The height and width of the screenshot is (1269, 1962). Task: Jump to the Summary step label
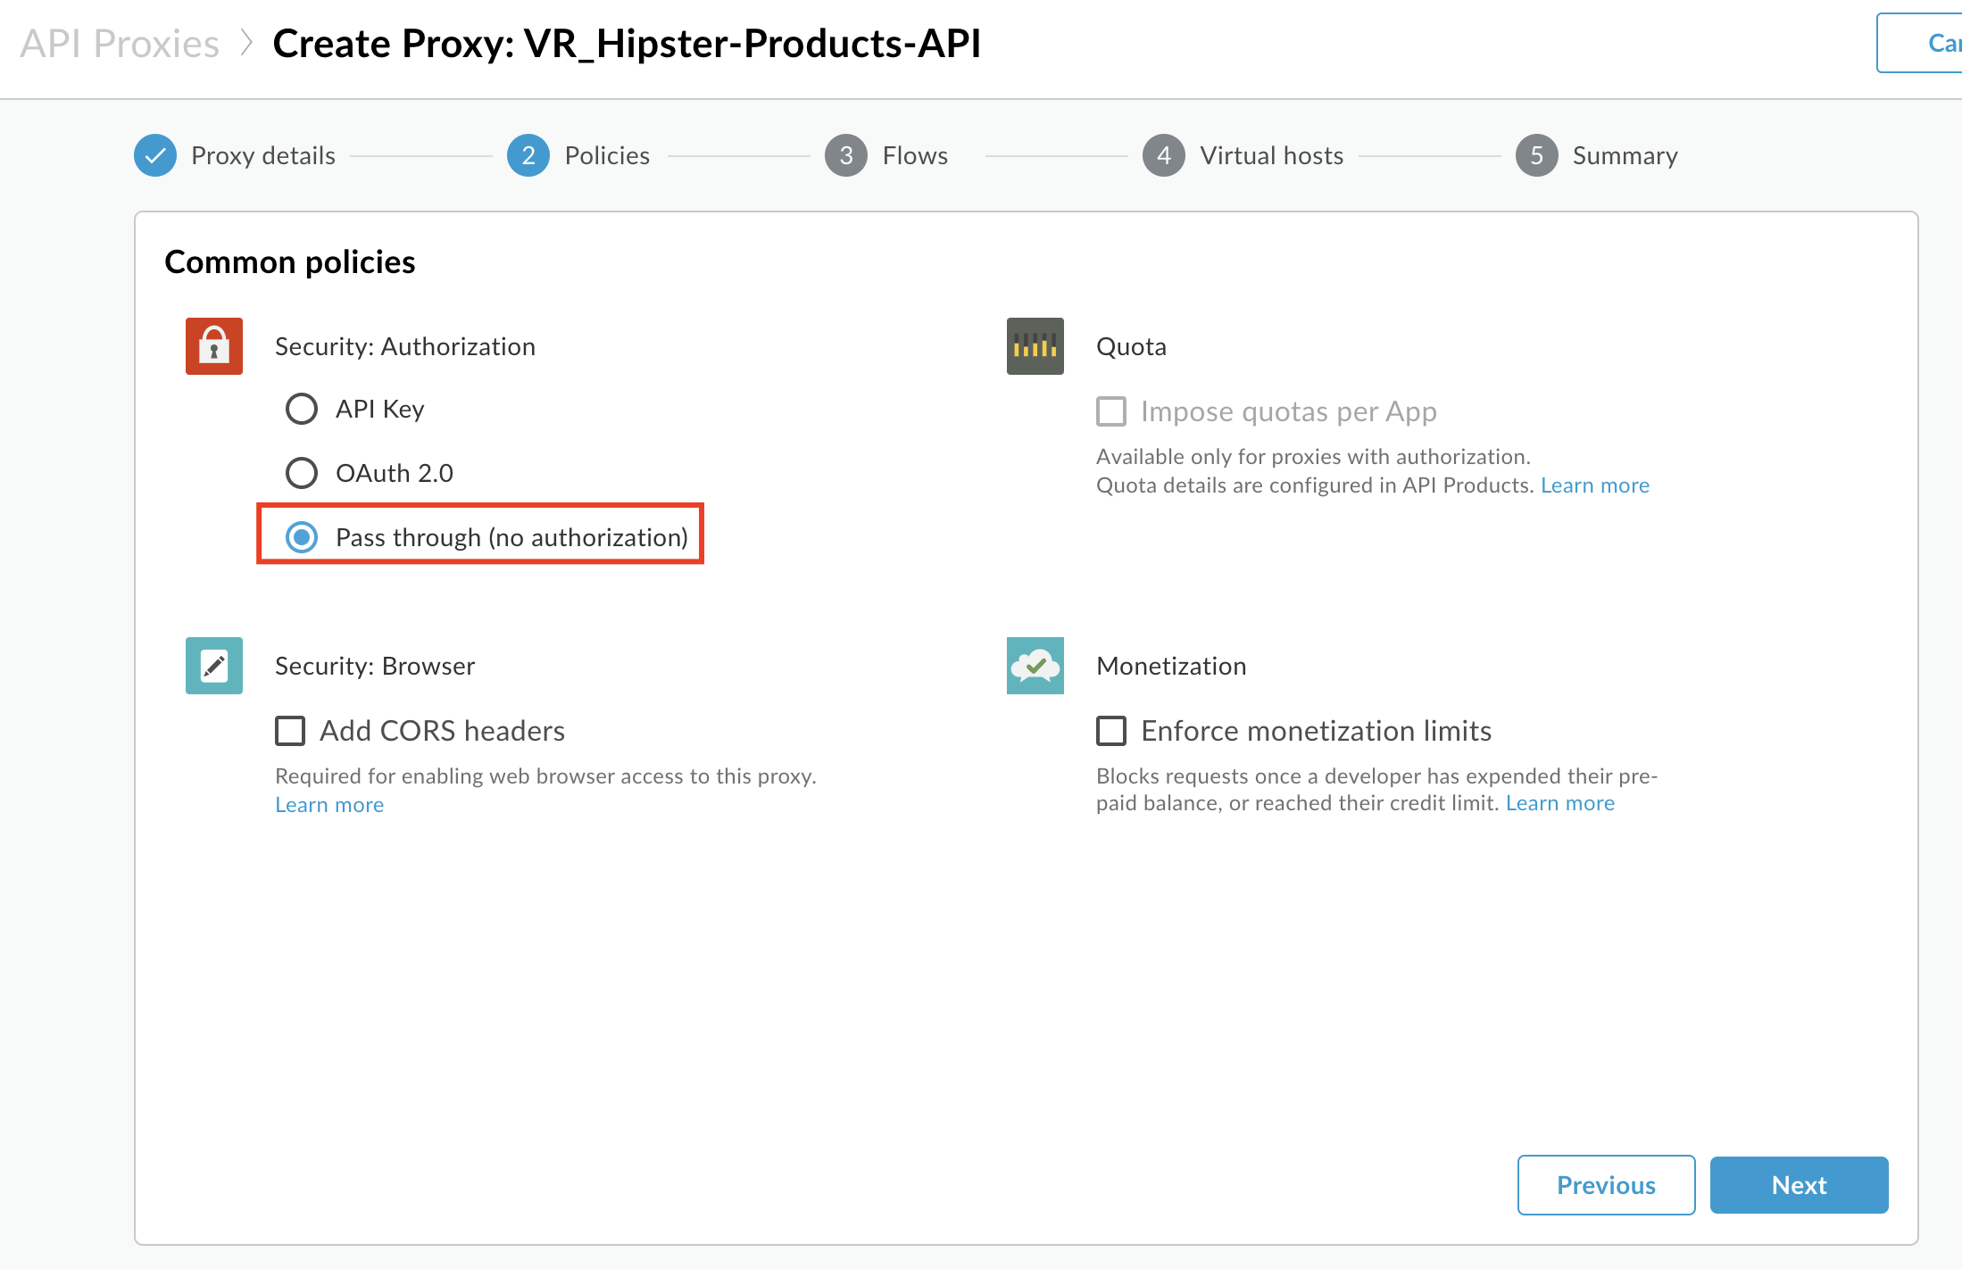(x=1625, y=155)
